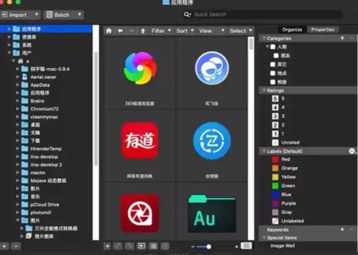
Task: Open Image Well under Special Items
Action: click(x=283, y=246)
